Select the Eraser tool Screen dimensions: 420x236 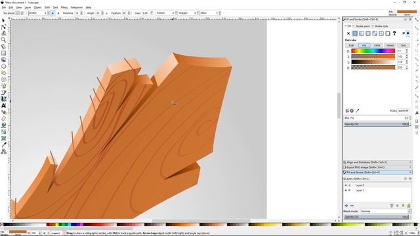point(3,119)
